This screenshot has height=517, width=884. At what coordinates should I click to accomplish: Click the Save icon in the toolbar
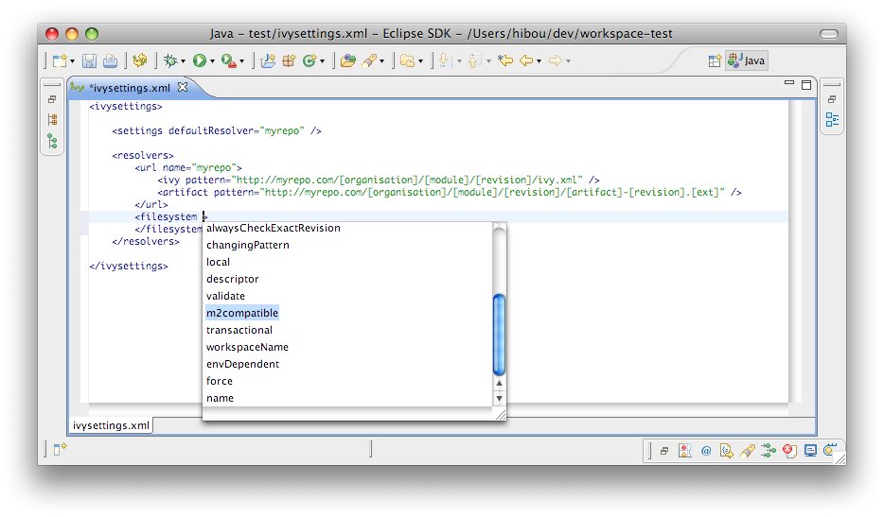[x=89, y=60]
